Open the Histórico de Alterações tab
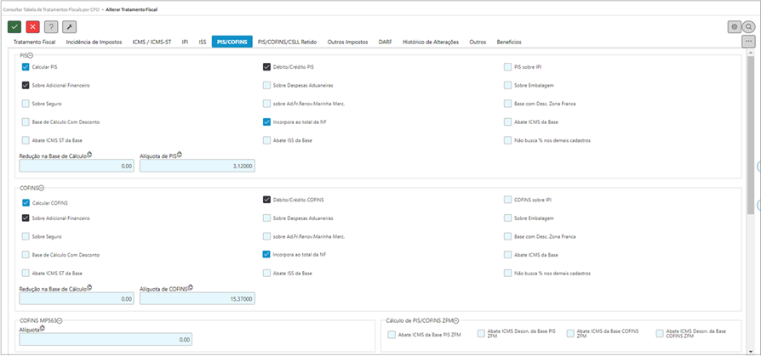The image size is (761, 356). pyautogui.click(x=430, y=42)
